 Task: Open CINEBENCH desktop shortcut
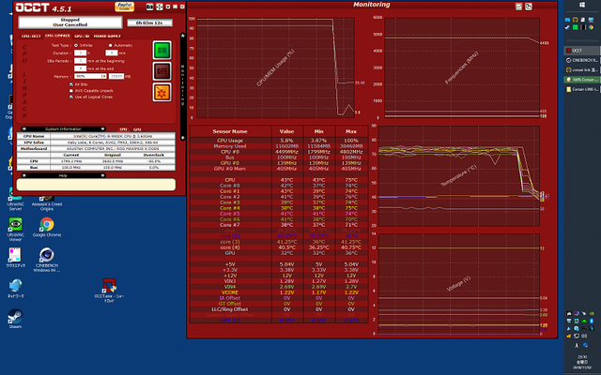tap(47, 260)
